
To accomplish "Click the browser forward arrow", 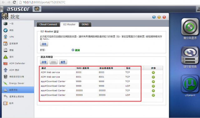I will tap(9, 2).
